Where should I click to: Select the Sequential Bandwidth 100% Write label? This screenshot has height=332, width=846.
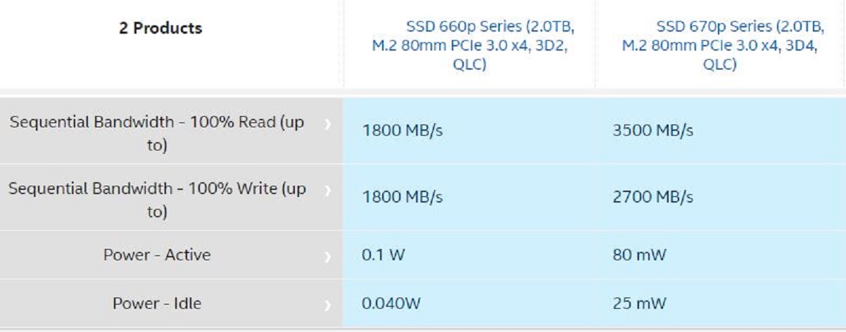(156, 200)
